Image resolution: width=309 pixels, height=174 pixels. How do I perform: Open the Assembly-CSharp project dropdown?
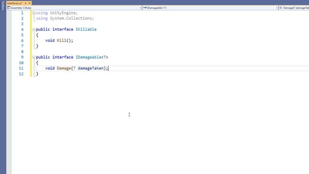click(74, 8)
